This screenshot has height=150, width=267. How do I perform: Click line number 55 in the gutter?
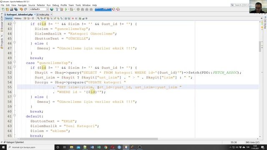click(10, 87)
